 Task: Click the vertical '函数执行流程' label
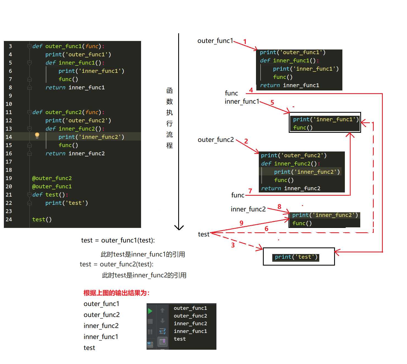[x=169, y=118]
